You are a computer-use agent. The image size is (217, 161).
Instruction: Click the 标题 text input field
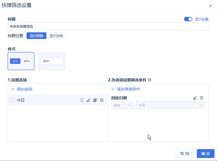108,26
